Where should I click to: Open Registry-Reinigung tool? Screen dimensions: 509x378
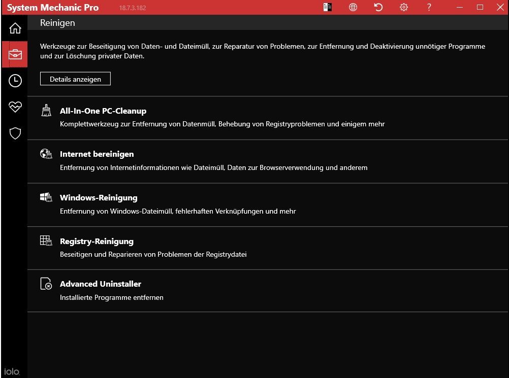[97, 242]
